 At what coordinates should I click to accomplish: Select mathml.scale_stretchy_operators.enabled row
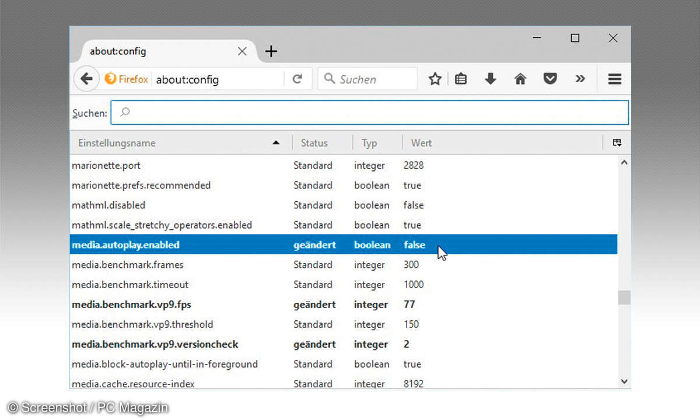click(344, 225)
